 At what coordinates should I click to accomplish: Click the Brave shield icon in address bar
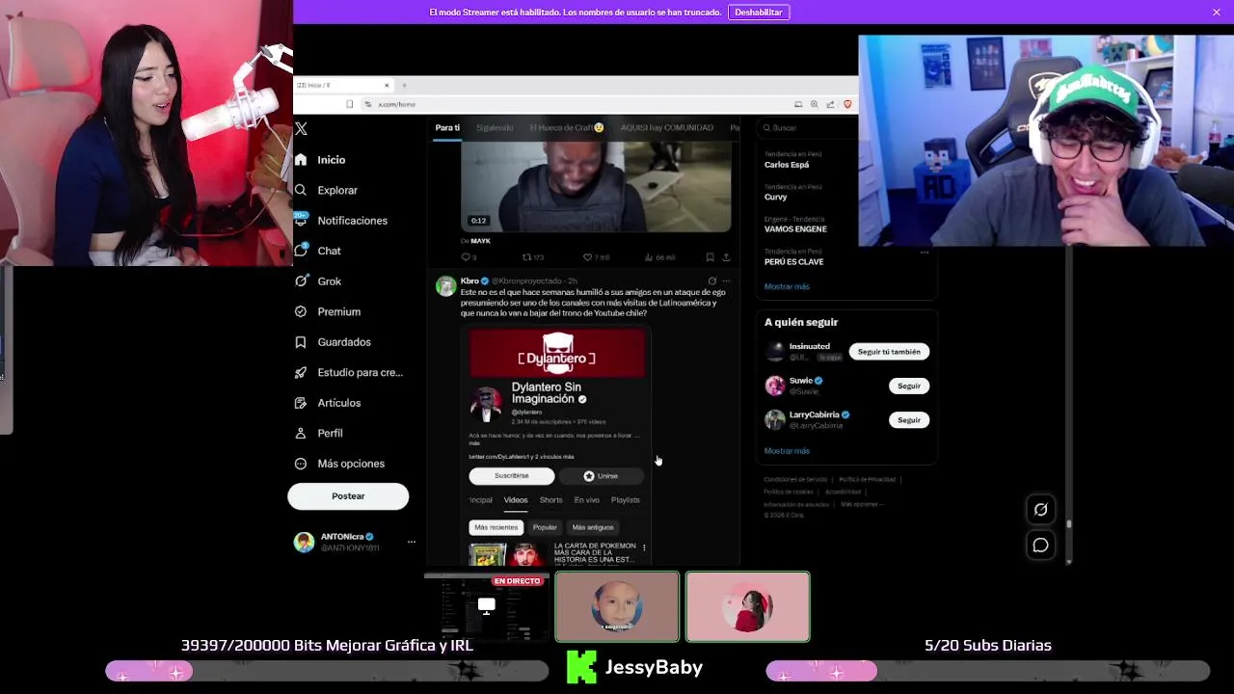[847, 104]
